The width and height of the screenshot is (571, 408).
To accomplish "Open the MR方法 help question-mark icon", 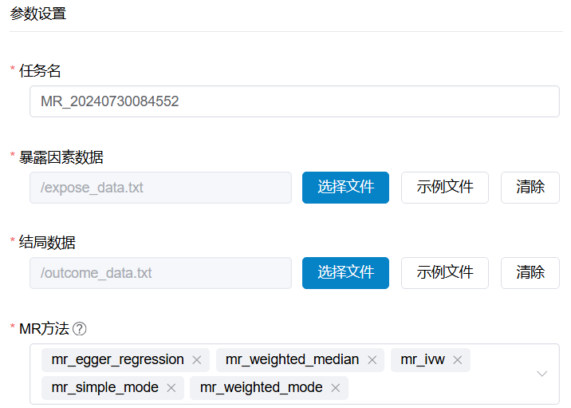I will click(80, 329).
